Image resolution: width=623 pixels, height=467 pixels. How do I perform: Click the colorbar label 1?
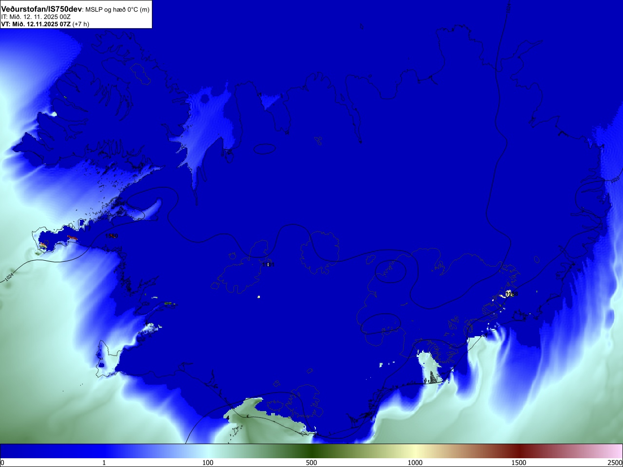click(x=104, y=463)
